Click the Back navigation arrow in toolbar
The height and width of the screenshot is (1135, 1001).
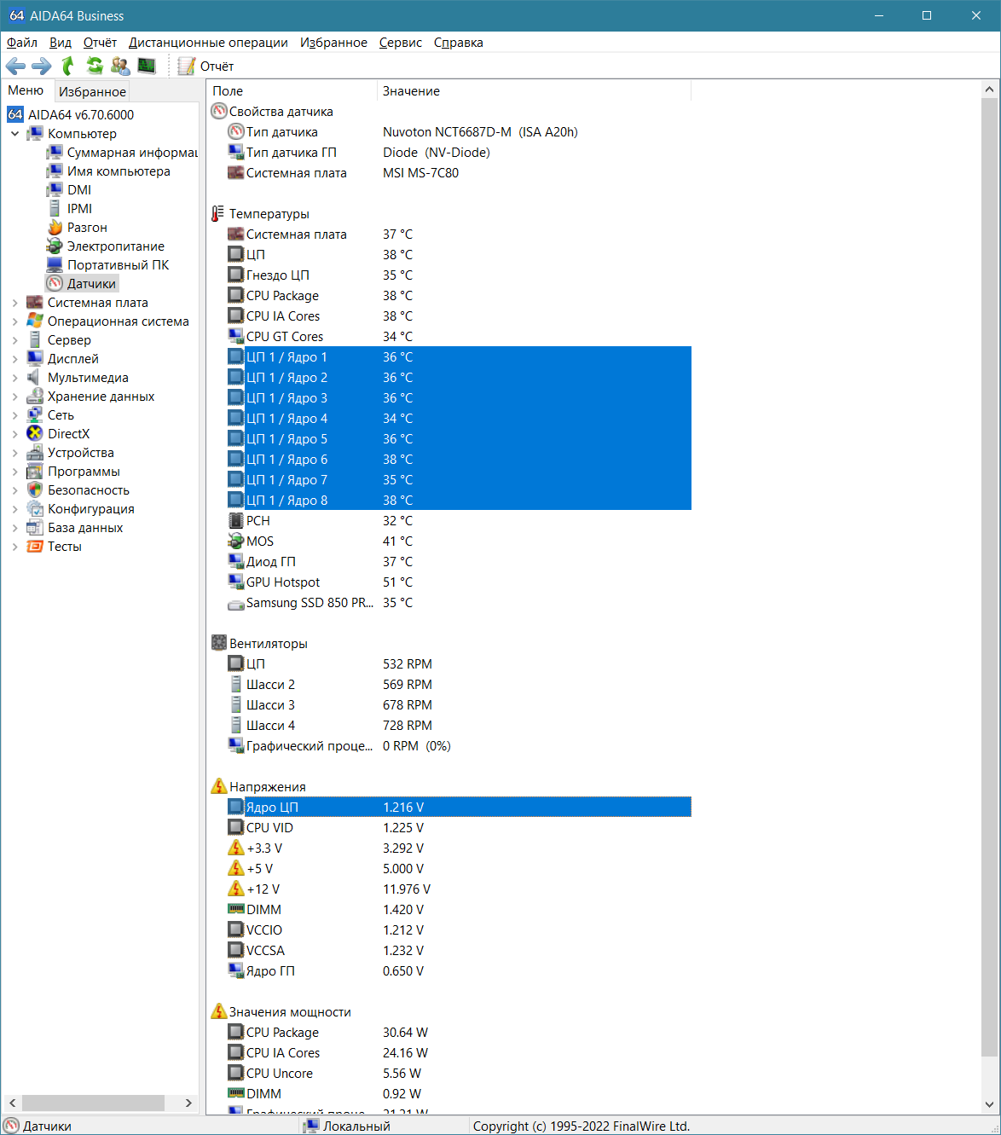[x=15, y=66]
